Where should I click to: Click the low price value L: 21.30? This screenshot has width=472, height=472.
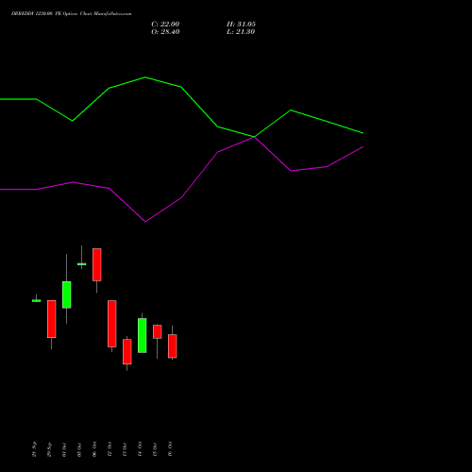click(x=241, y=32)
